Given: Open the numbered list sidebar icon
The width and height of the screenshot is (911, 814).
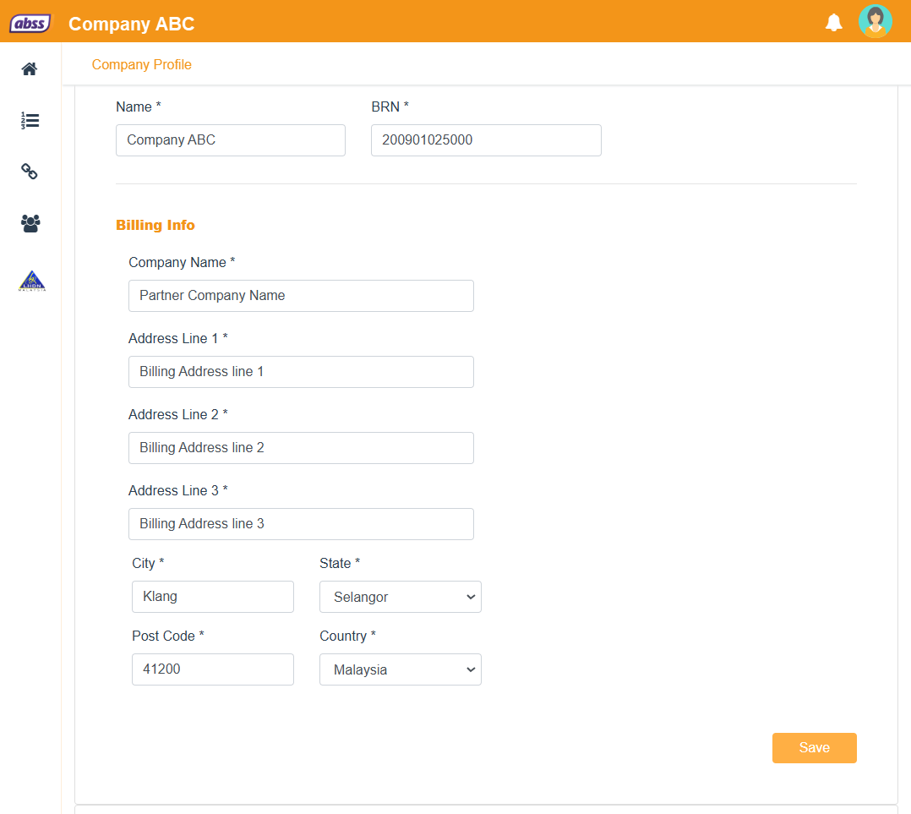Looking at the screenshot, I should (30, 121).
